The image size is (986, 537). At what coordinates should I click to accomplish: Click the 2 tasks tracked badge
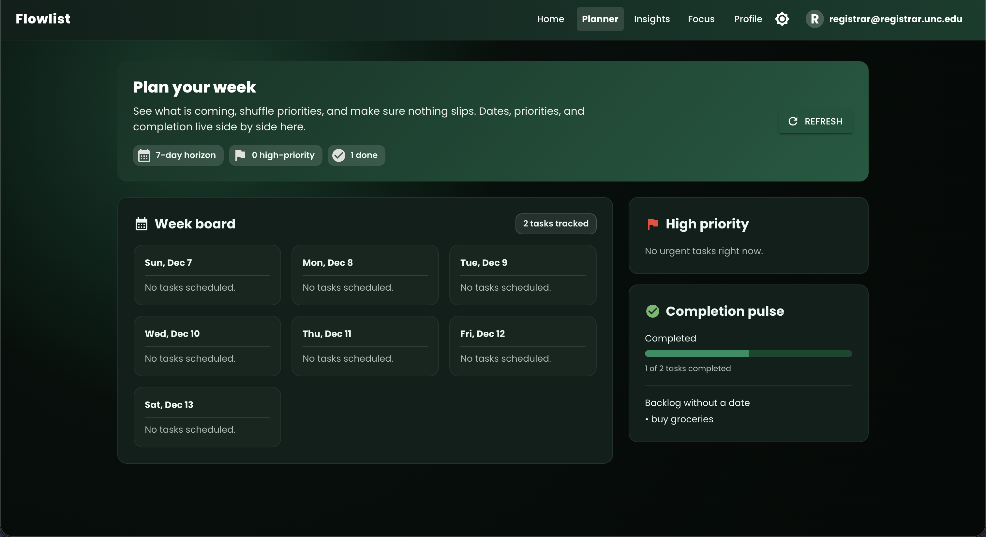coord(555,224)
